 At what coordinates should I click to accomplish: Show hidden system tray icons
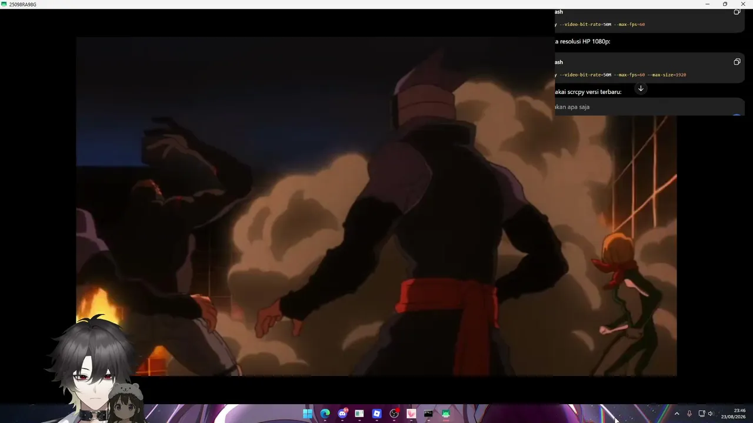pos(677,414)
